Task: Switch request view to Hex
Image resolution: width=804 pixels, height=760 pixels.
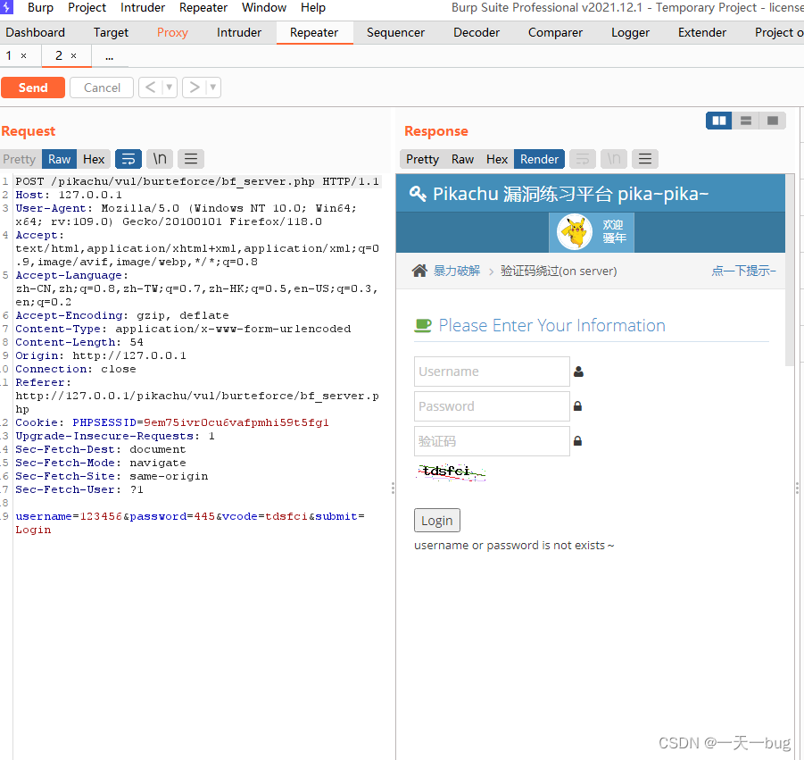Action: pos(94,159)
